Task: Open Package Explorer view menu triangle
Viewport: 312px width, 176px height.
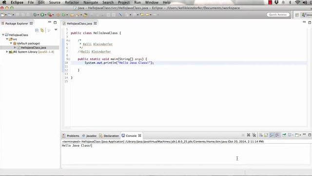Action: click(x=56, y=30)
